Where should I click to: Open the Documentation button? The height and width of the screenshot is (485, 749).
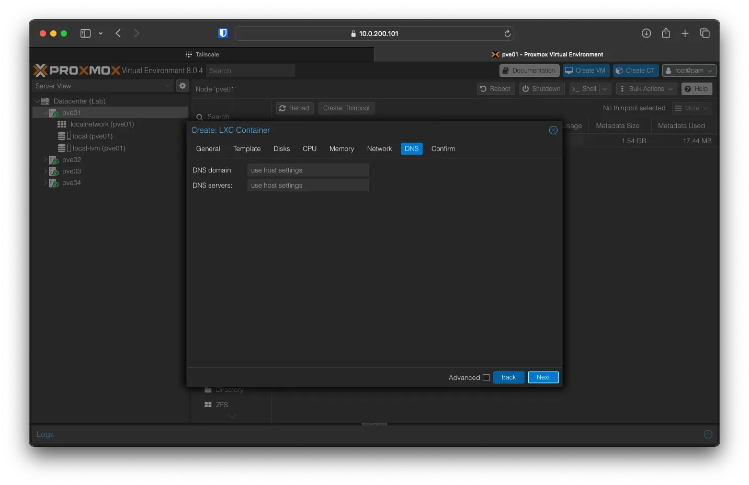(x=529, y=71)
